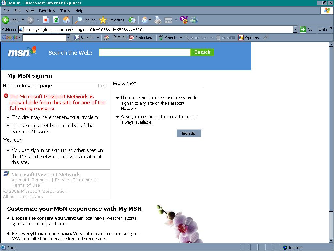Click the Links toolbar label

(323, 29)
